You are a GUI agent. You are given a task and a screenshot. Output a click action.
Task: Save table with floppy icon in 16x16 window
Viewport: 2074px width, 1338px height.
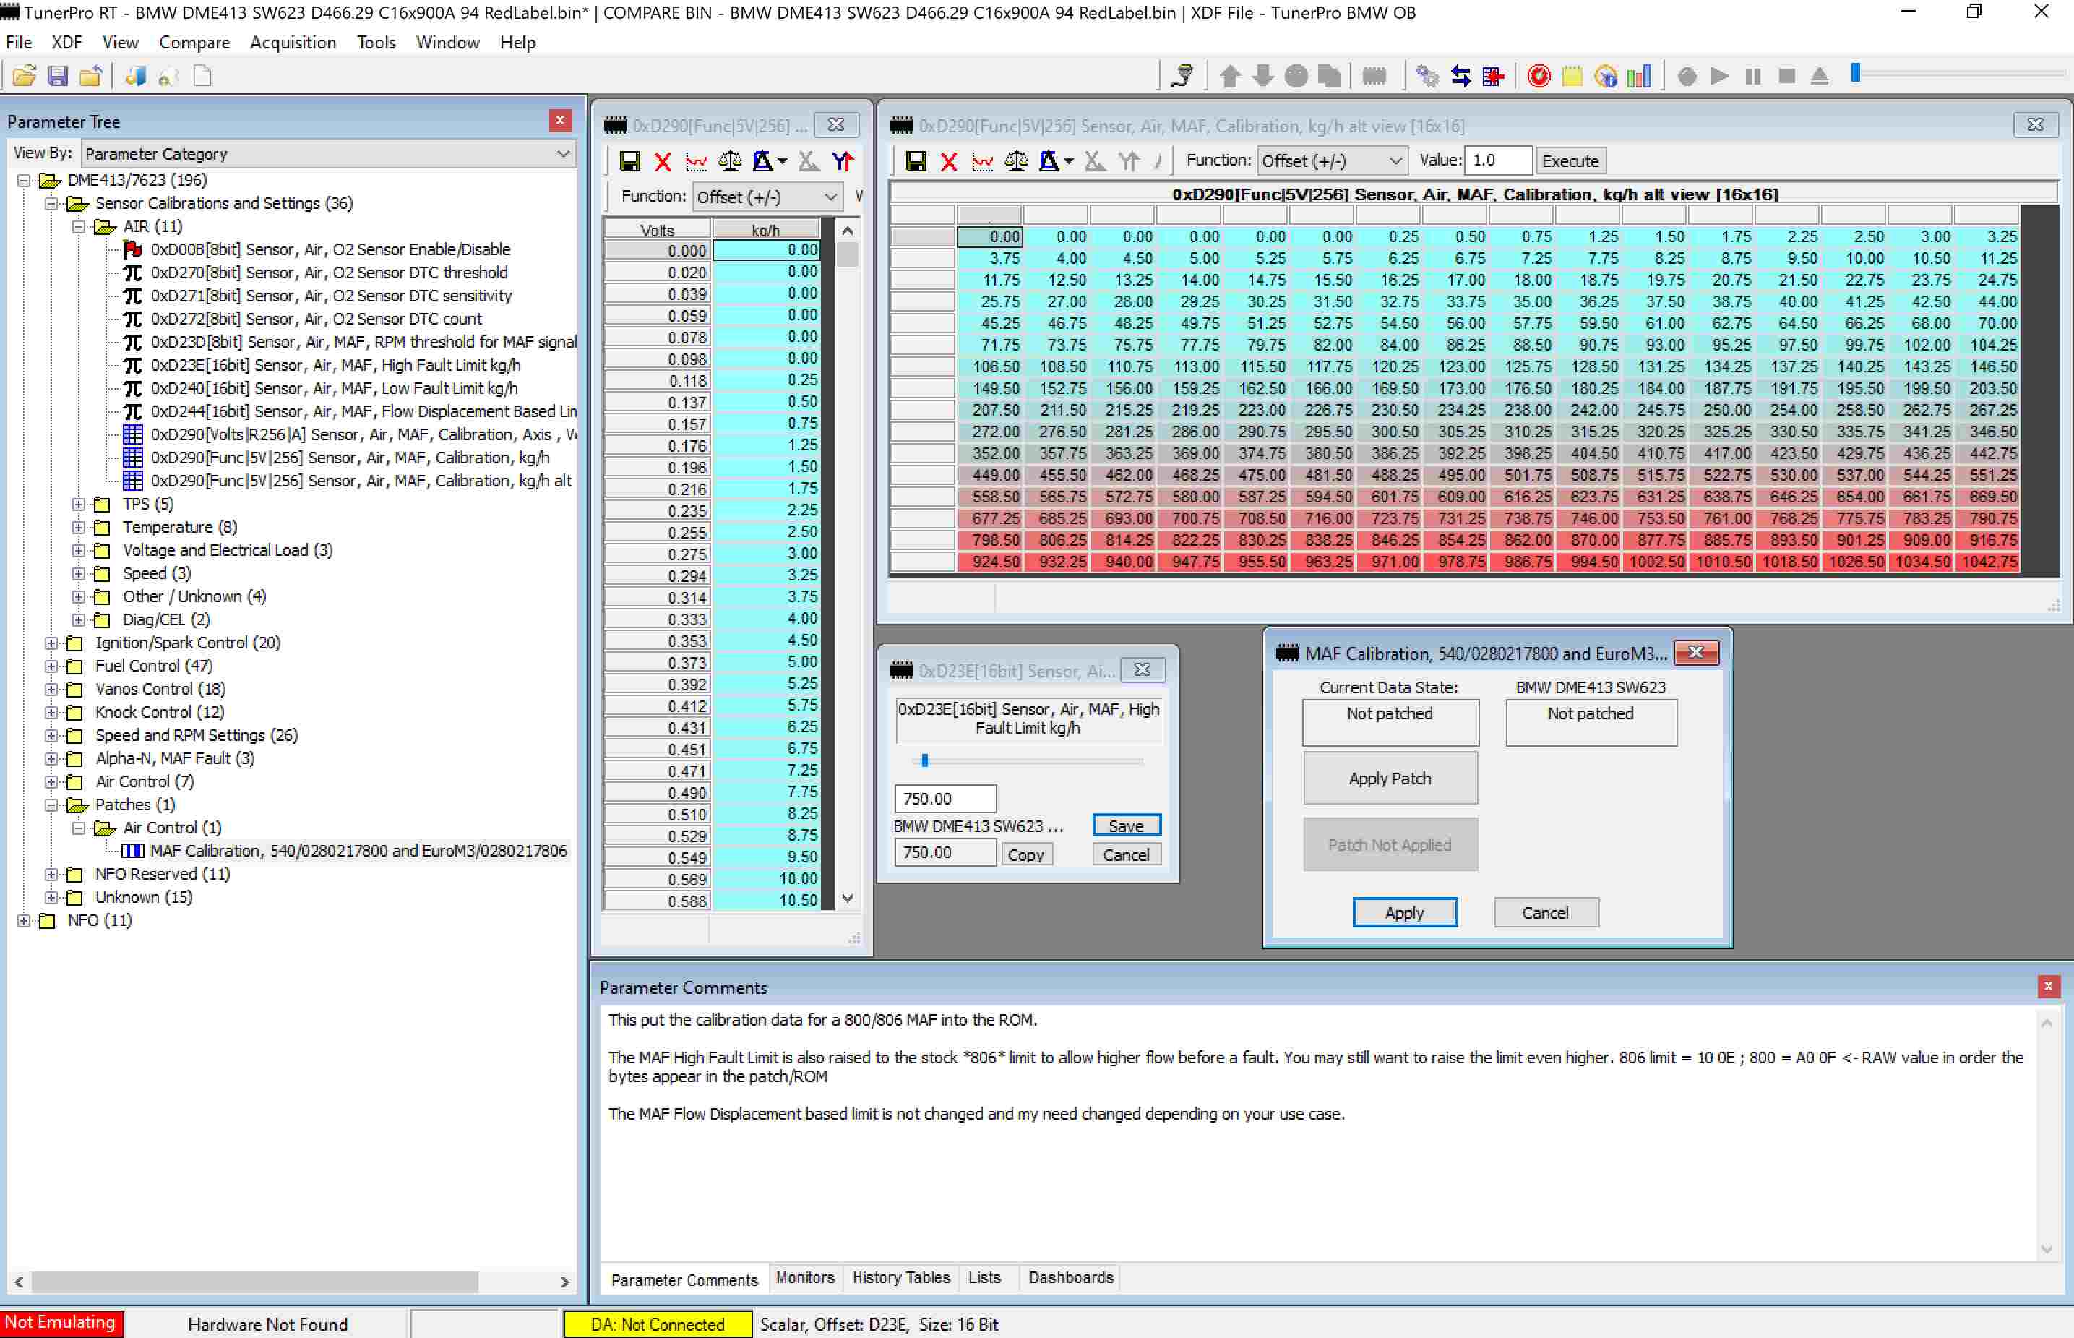tap(916, 160)
